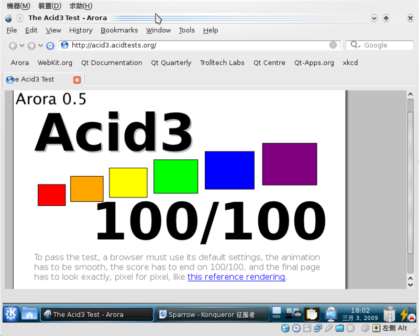Open the KDE application launcher
The height and width of the screenshot is (336, 419).
(x=11, y=314)
